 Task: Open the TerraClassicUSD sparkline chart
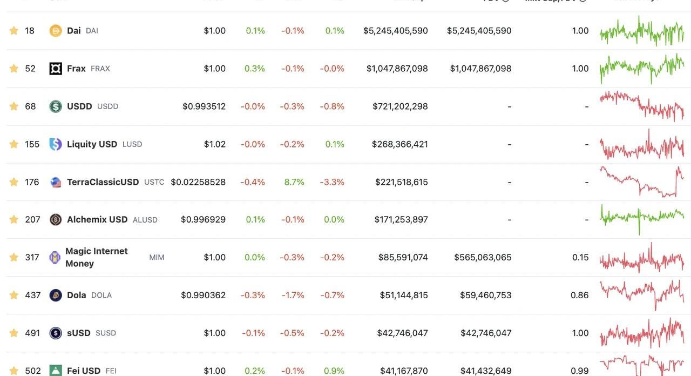(641, 182)
